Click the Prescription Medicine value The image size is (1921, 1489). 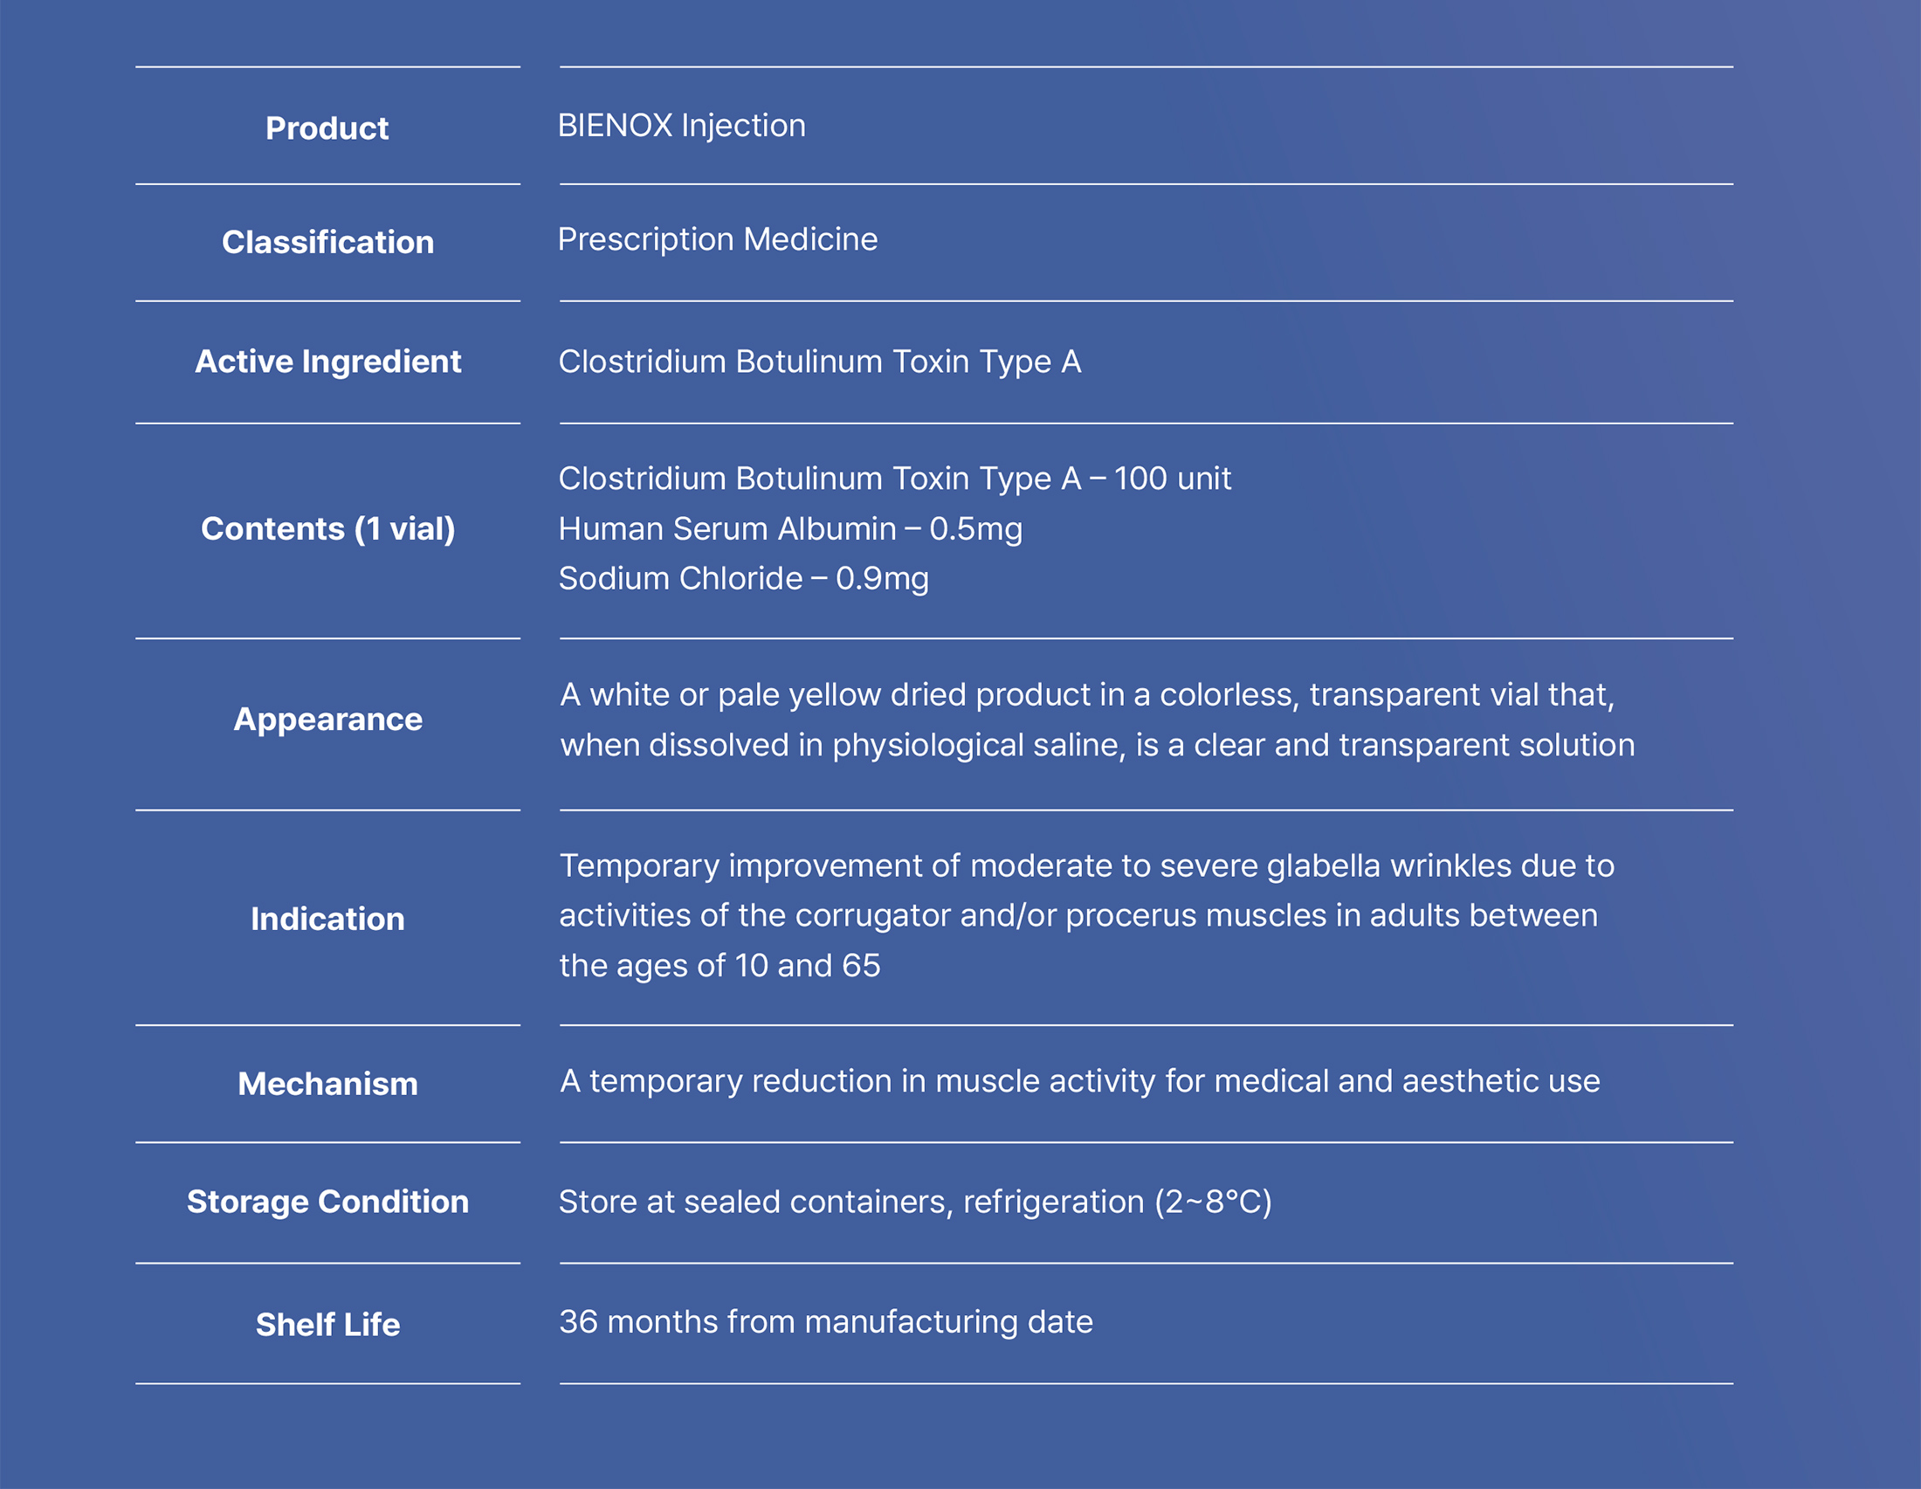click(718, 239)
